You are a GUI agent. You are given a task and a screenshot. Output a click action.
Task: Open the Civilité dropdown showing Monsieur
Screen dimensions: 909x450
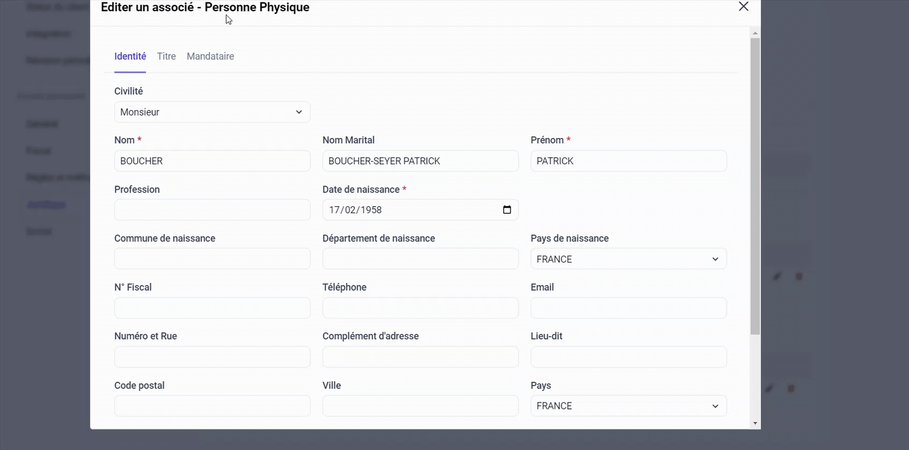tap(212, 112)
